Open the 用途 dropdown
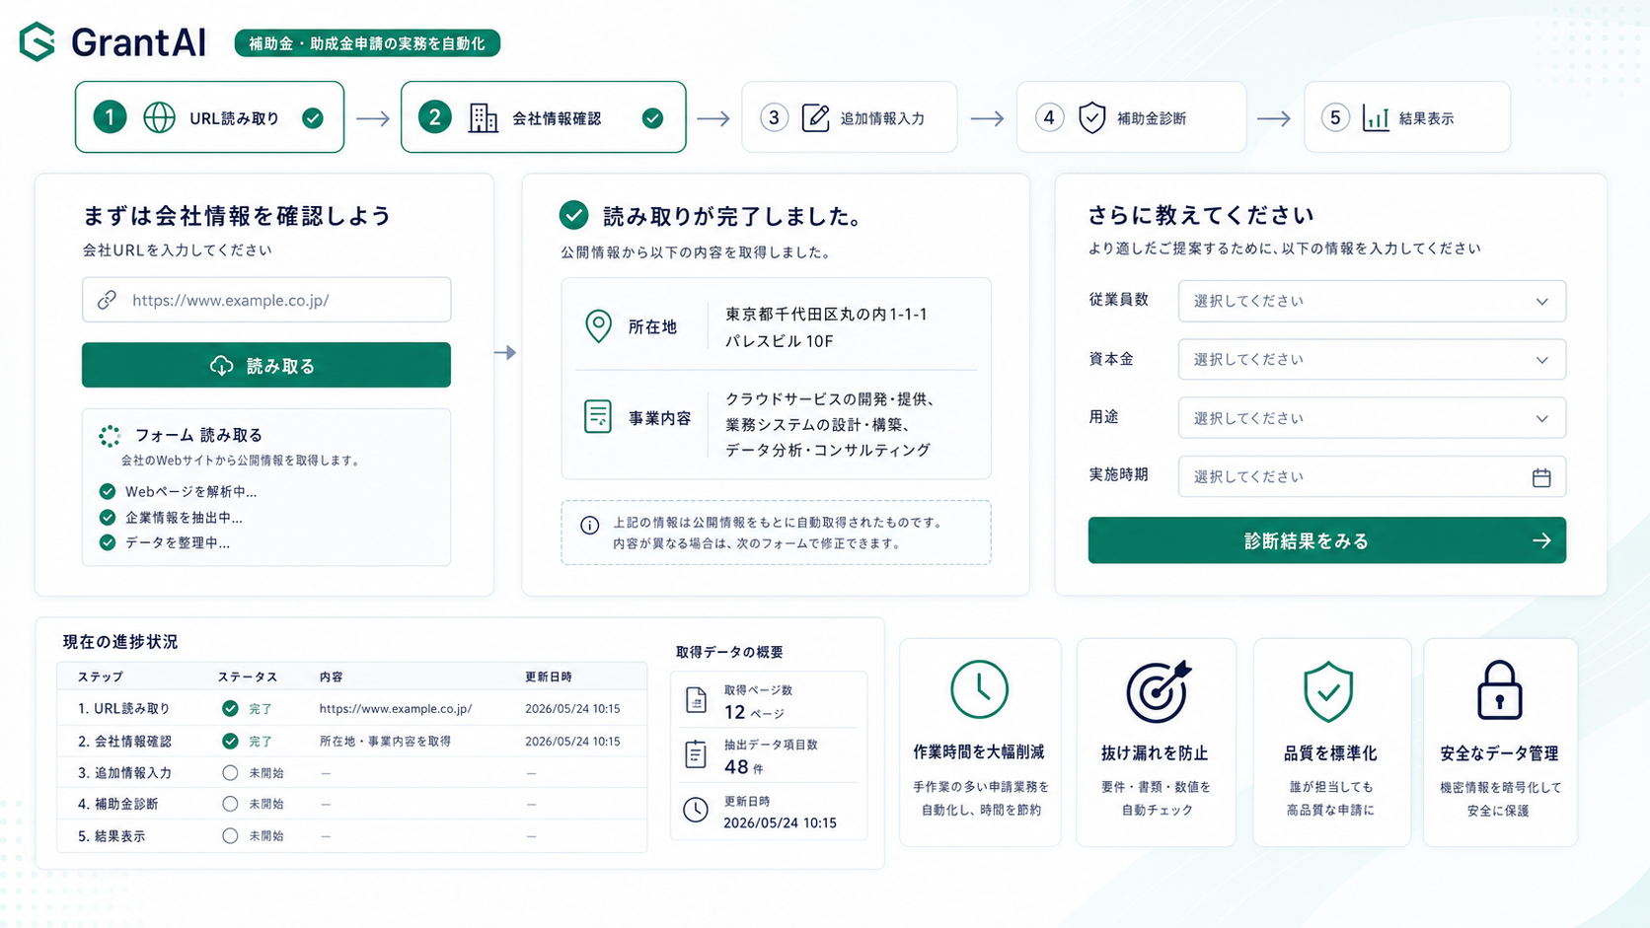This screenshot has height=928, width=1650. coord(1372,418)
